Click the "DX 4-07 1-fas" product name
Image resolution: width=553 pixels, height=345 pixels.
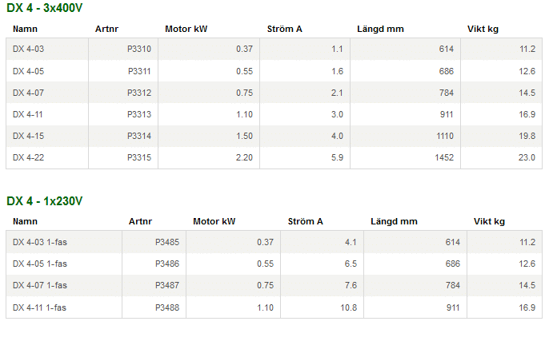point(40,285)
